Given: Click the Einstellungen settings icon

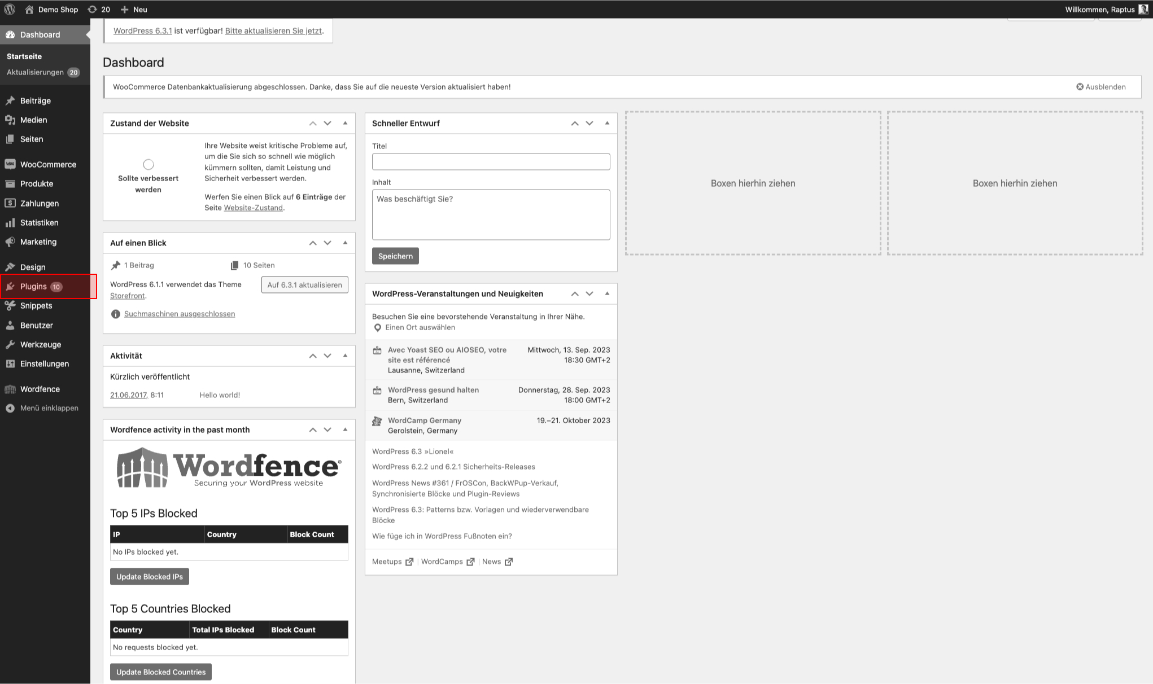Looking at the screenshot, I should 10,363.
